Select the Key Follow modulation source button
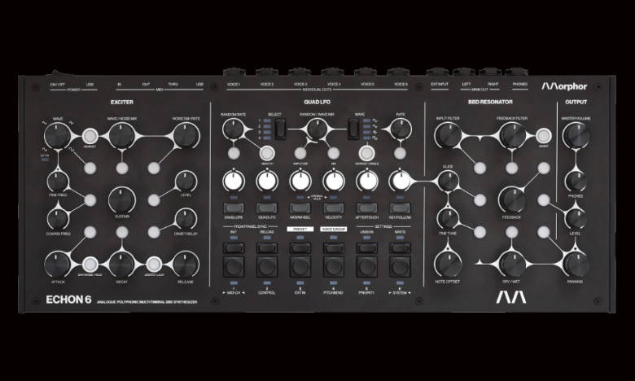Image resolution: width=635 pixels, height=381 pixels. point(400,209)
